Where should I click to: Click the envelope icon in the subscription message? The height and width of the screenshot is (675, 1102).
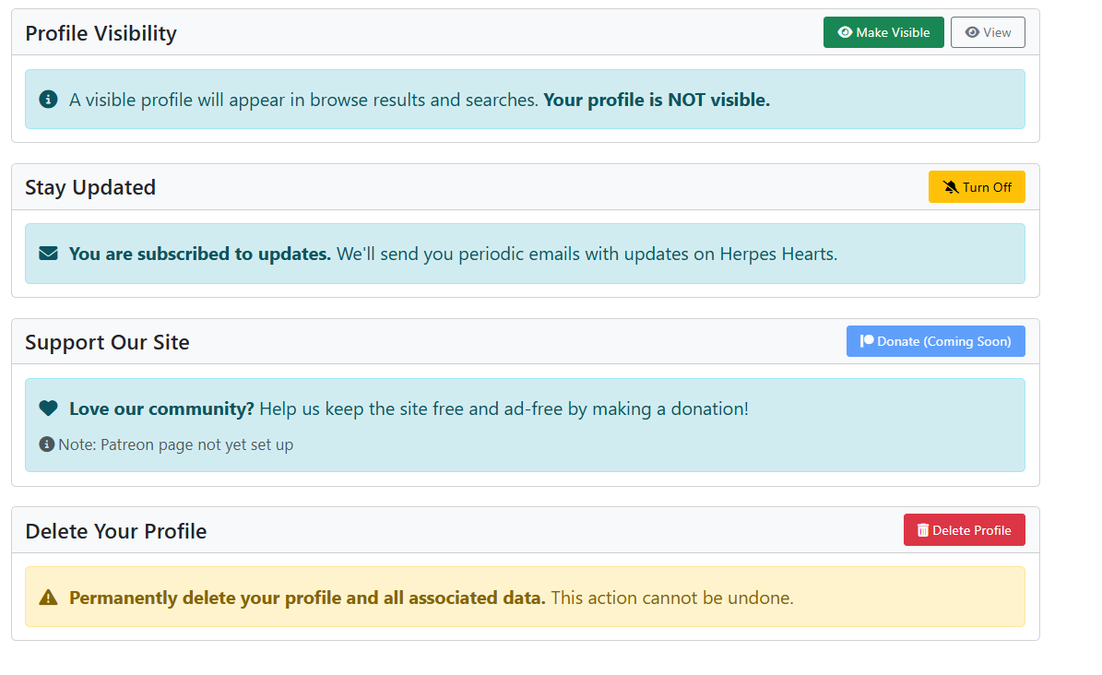click(x=48, y=253)
